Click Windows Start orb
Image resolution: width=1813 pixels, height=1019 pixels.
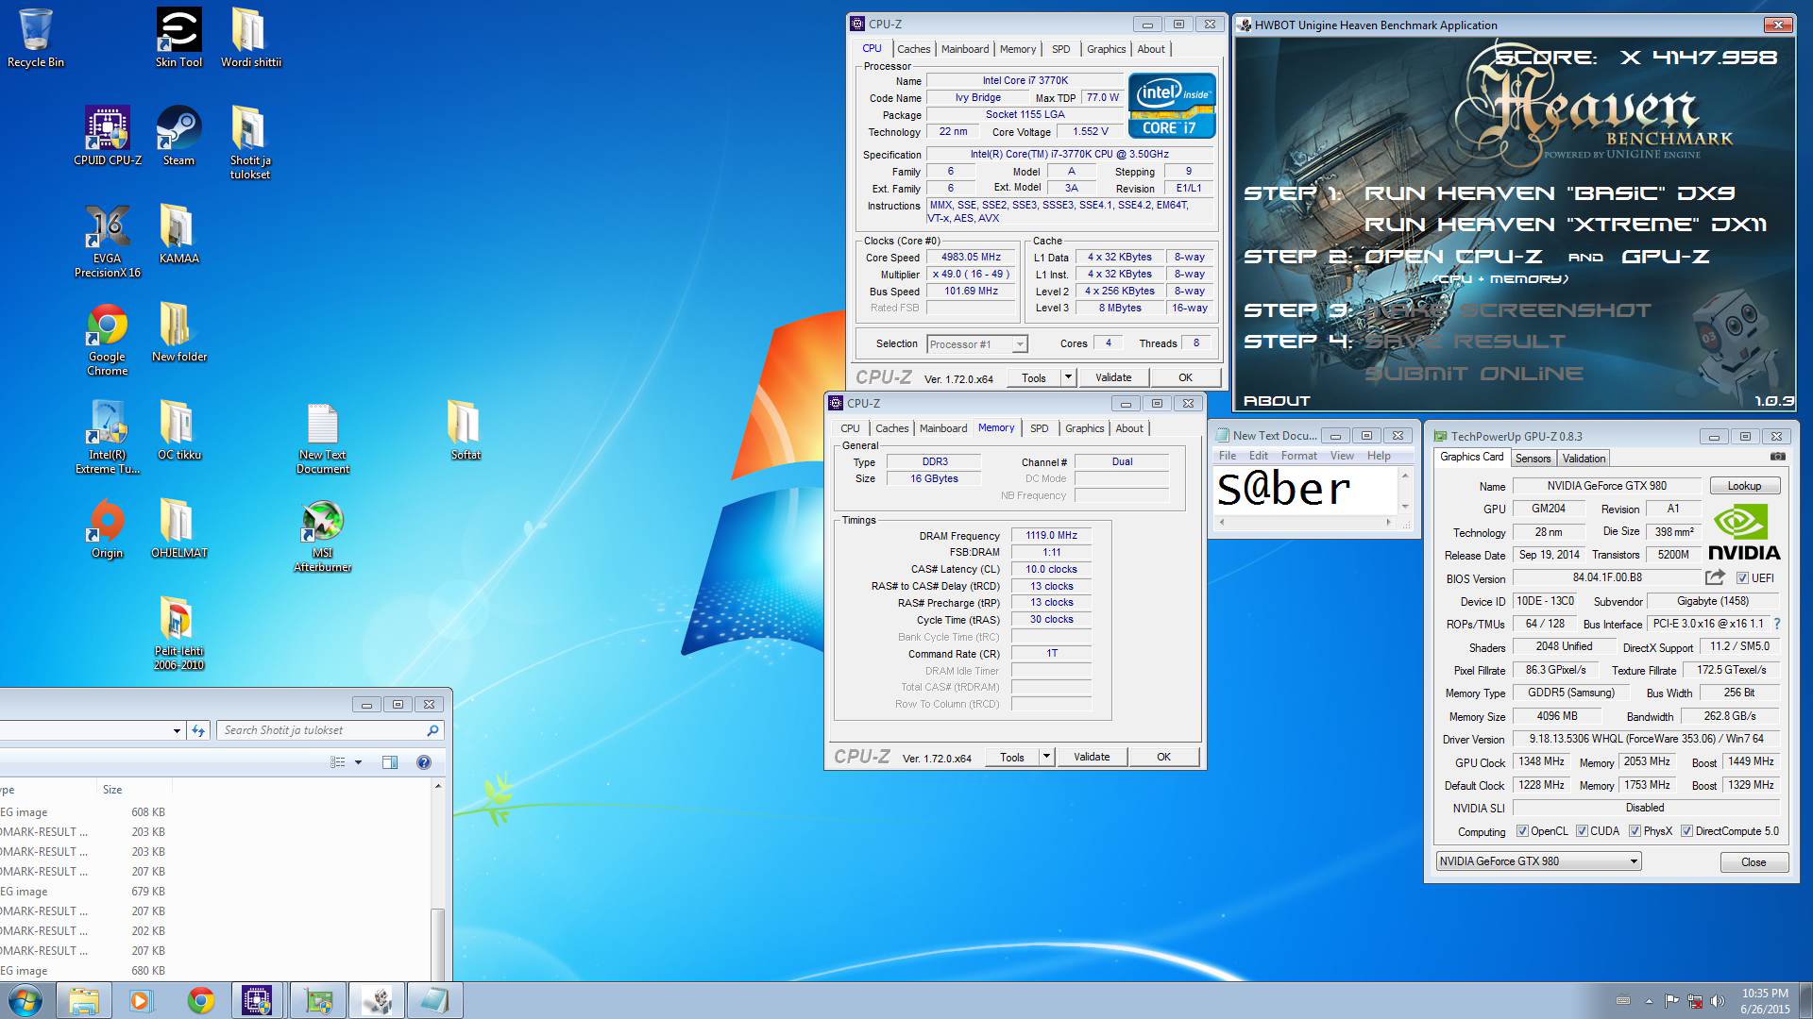[x=25, y=1000]
